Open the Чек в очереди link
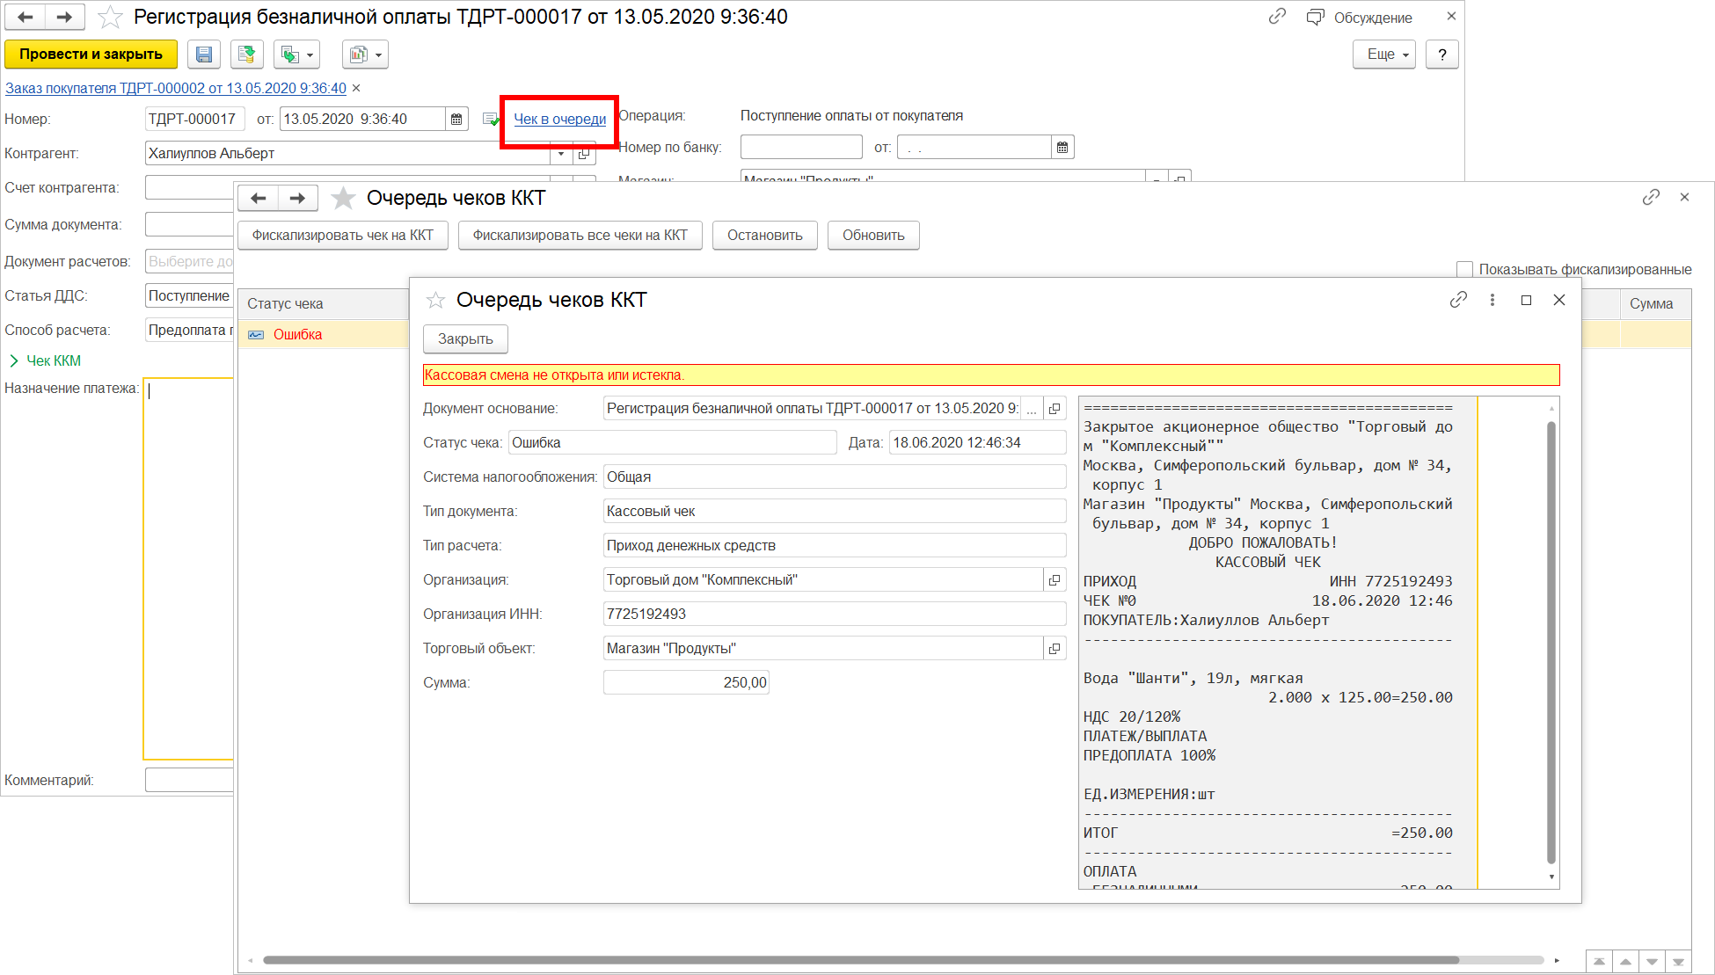Screen dimensions: 1715x975 tap(559, 120)
